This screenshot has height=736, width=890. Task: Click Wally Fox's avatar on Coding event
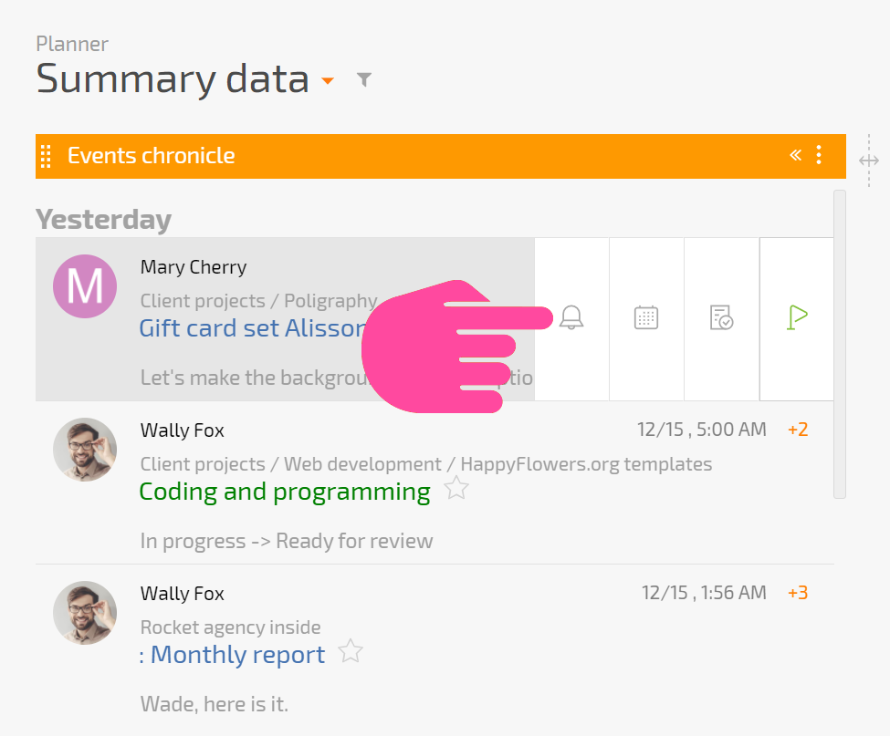tap(85, 450)
